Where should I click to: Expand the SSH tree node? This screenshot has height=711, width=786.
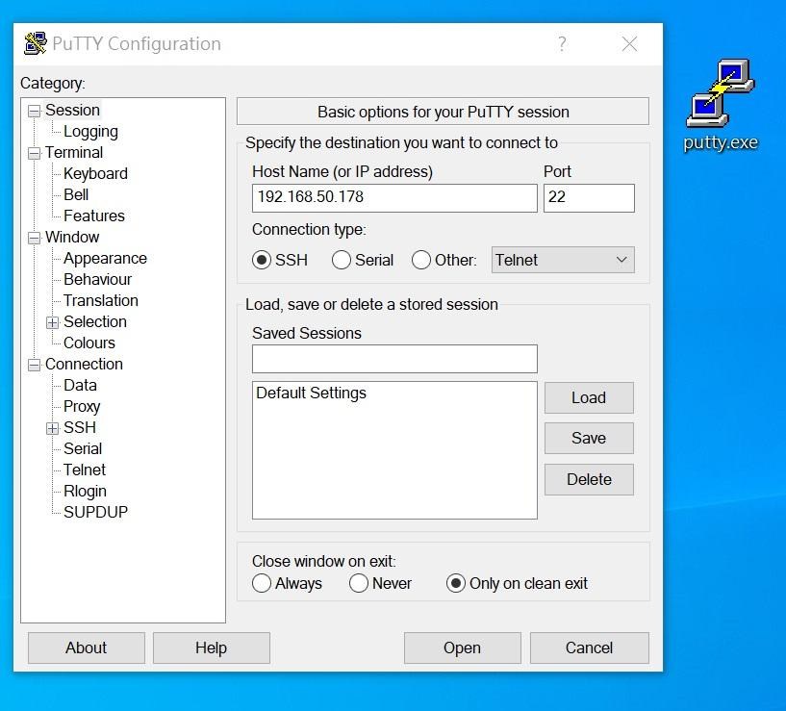pos(53,428)
